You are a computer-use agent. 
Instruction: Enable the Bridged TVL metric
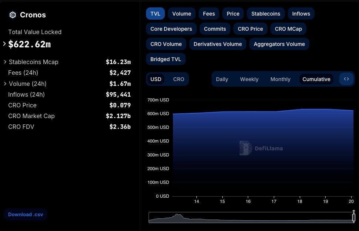point(166,59)
